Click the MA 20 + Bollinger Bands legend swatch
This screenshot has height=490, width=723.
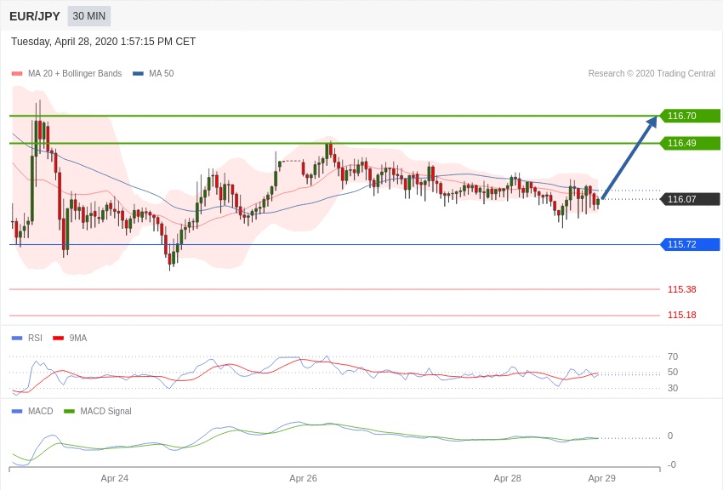tap(17, 73)
